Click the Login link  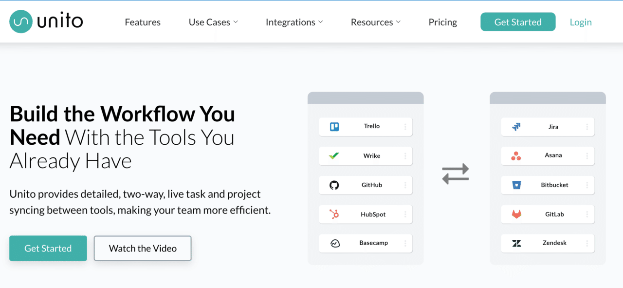(x=581, y=22)
